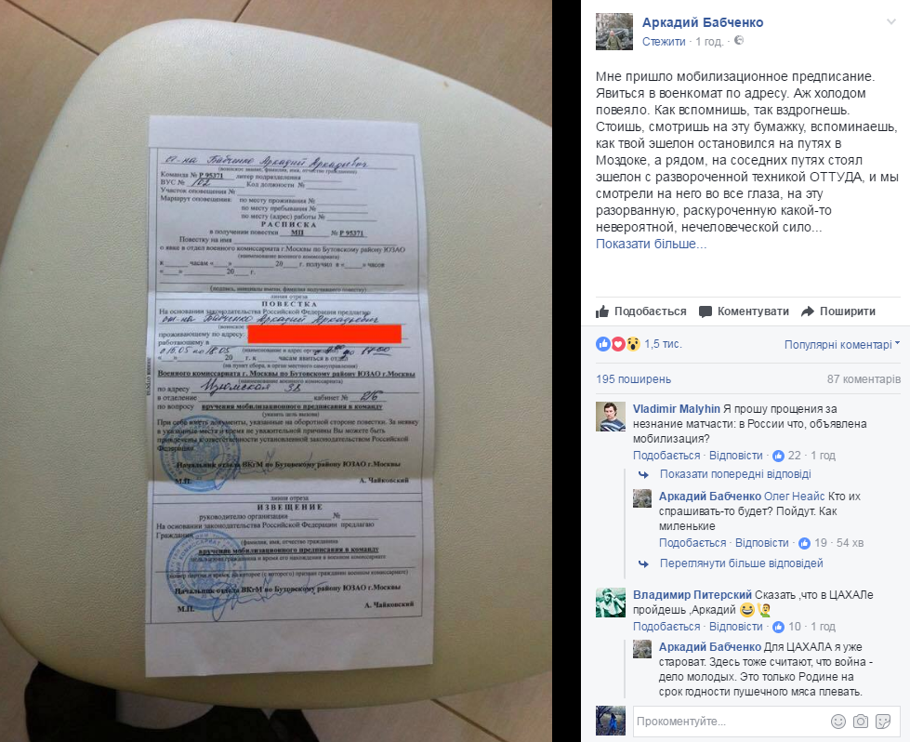This screenshot has width=910, height=742.
Task: Open the post options chevron at top right
Action: [890, 22]
